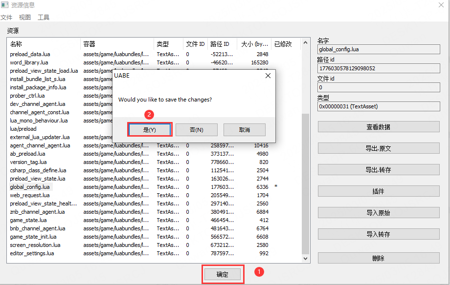Open the 文件 menu
450x285 pixels.
point(6,17)
